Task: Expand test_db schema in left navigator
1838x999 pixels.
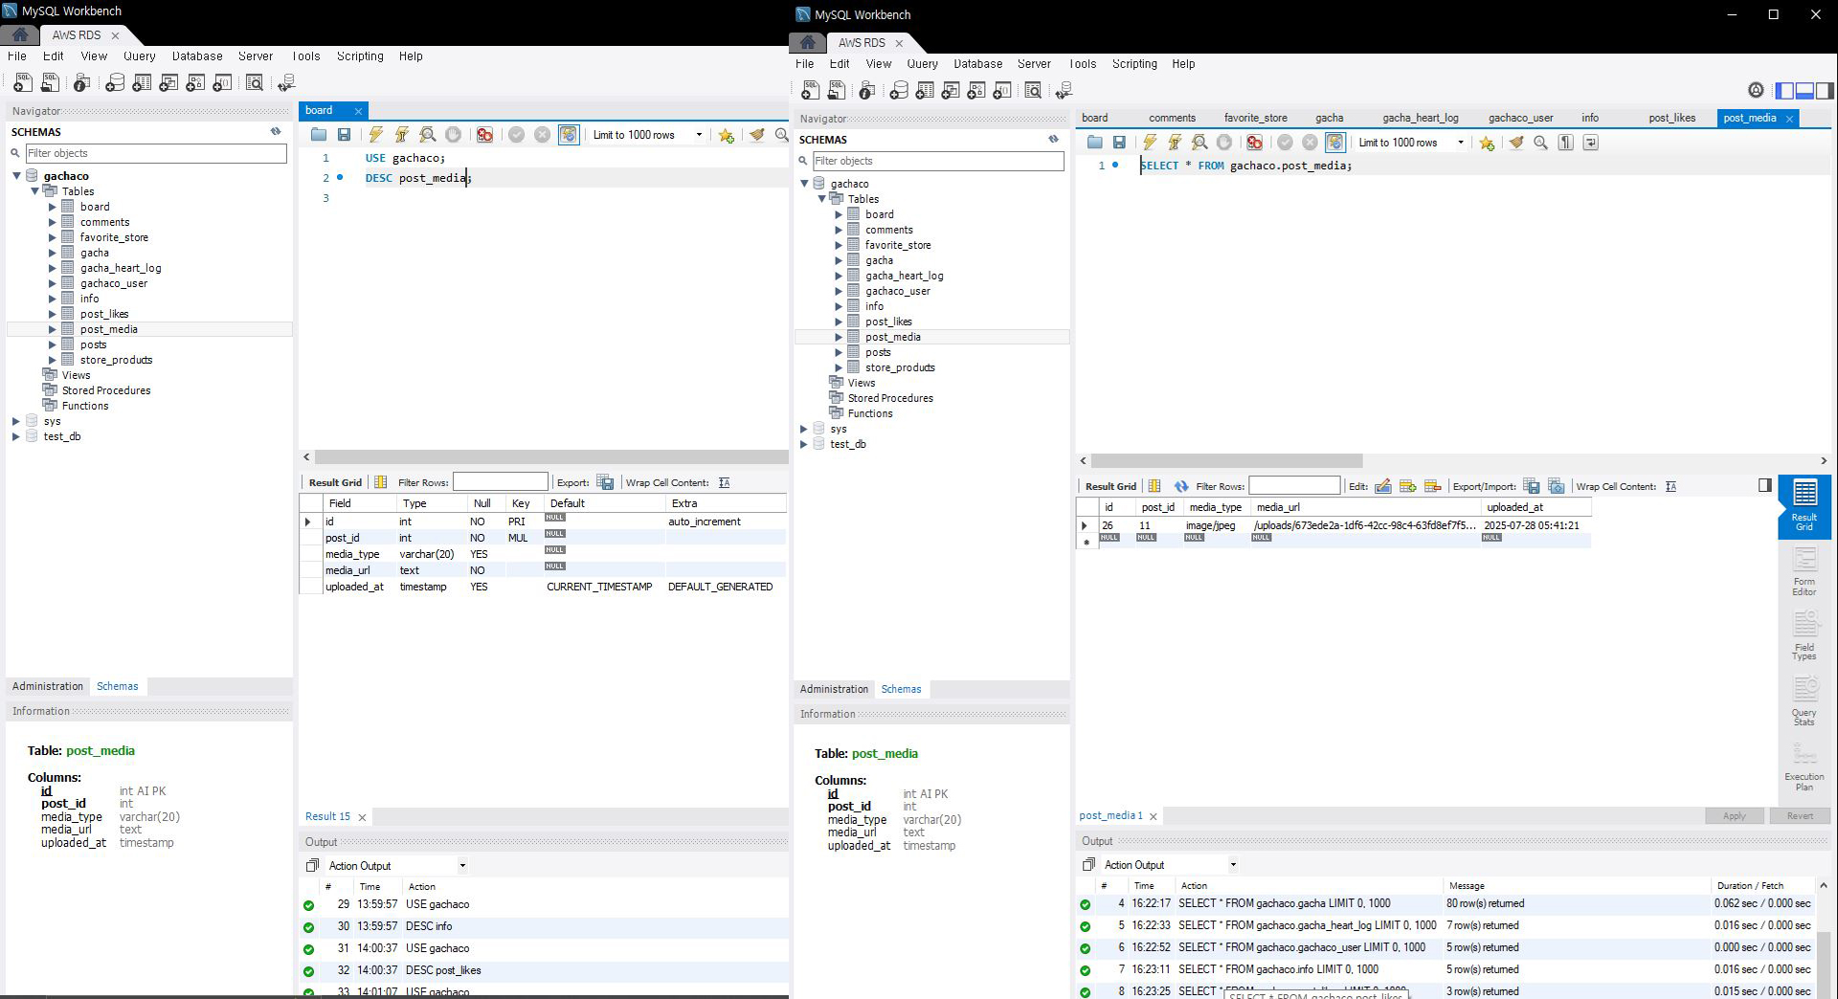Action: 16,436
